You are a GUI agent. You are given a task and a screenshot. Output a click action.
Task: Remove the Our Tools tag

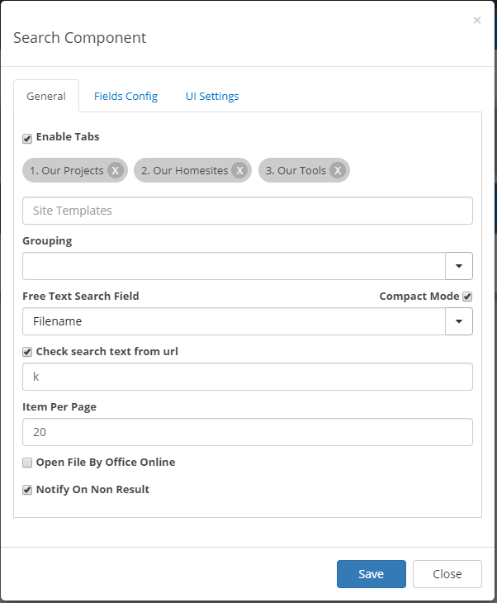(338, 170)
